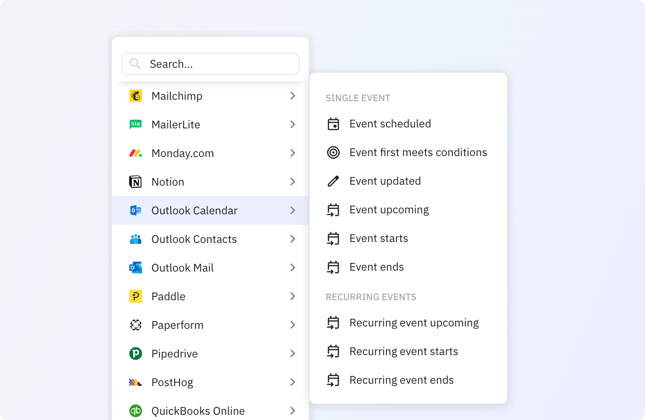Click the Monday.com colorful logo icon
645x420 pixels.
pos(135,153)
